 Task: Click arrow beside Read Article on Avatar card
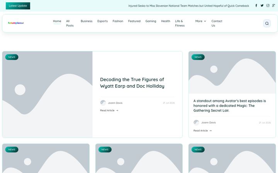coord(210,131)
